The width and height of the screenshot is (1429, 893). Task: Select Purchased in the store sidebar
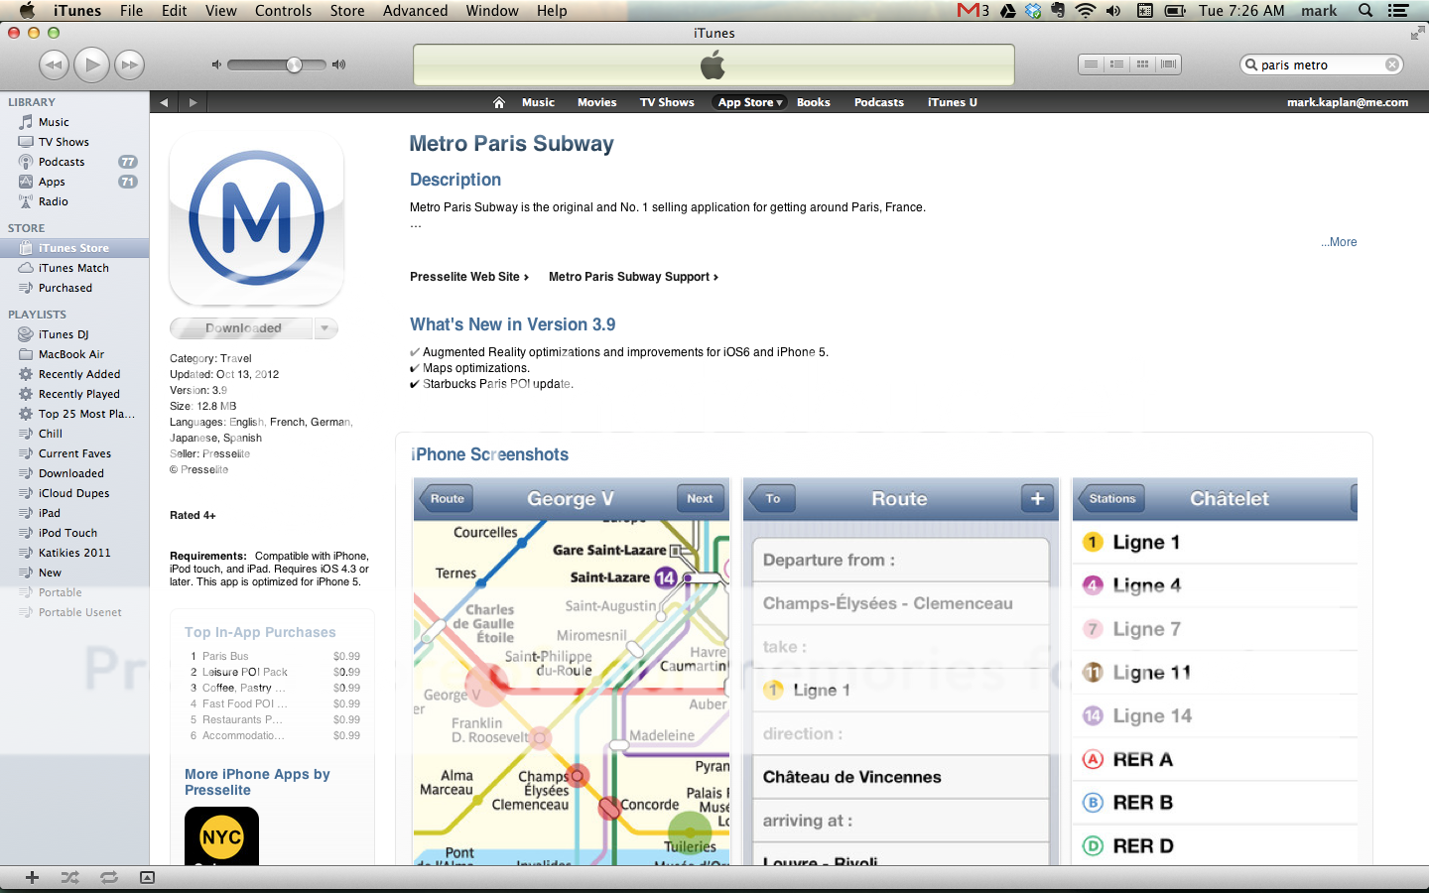coord(74,288)
